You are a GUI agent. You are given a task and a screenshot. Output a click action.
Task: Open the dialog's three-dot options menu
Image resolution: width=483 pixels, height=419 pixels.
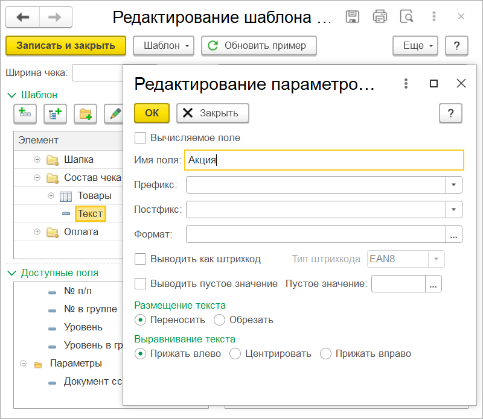click(406, 84)
